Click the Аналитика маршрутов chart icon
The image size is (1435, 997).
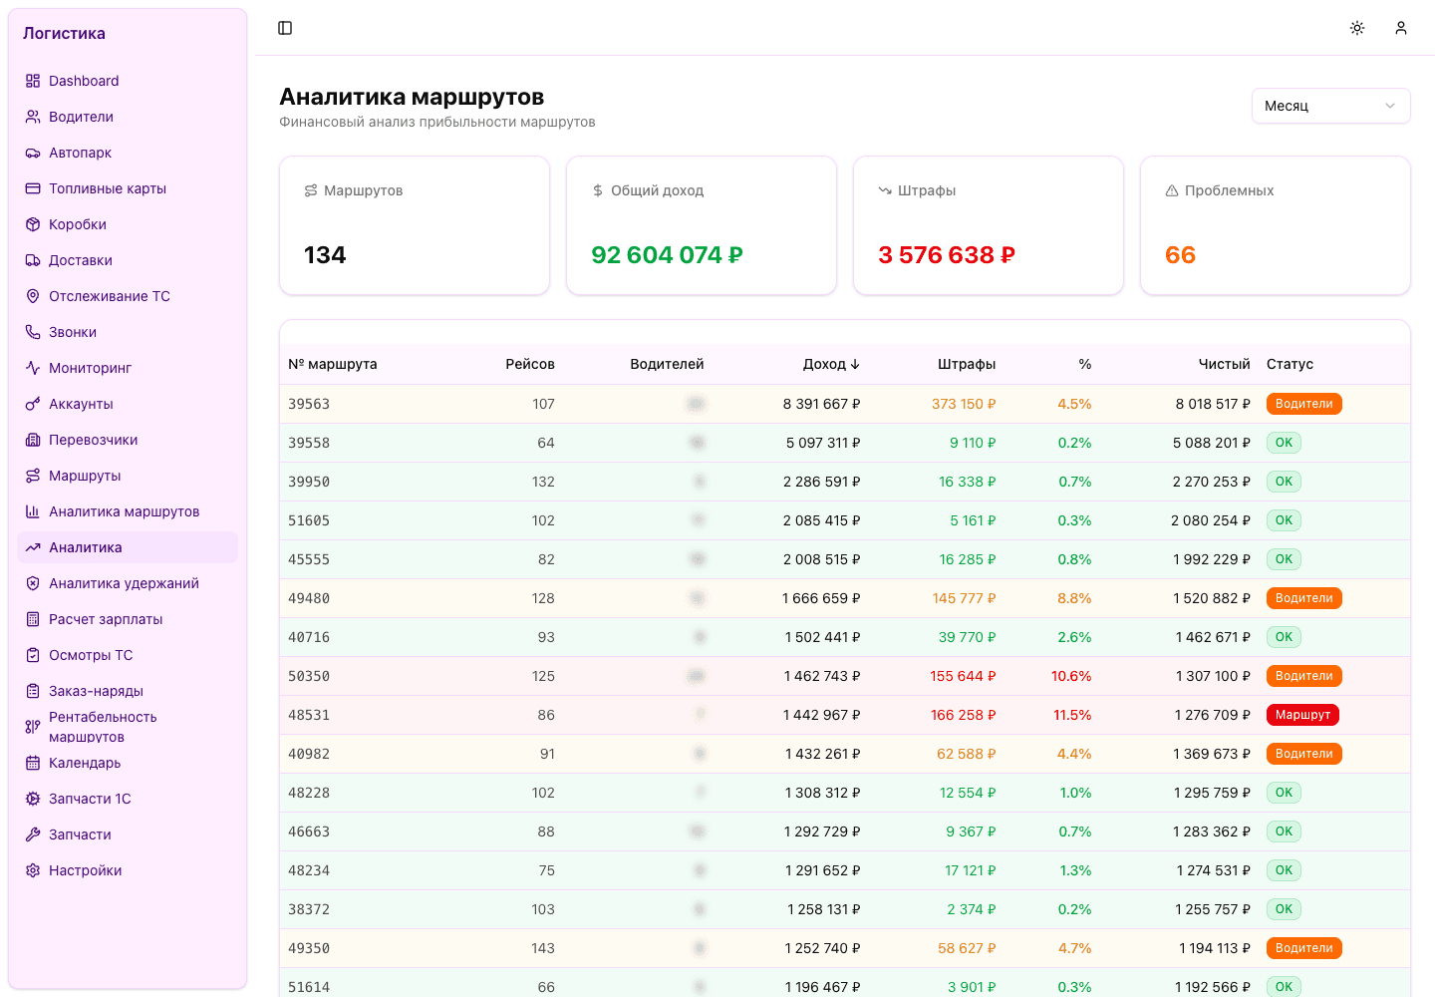pos(33,511)
